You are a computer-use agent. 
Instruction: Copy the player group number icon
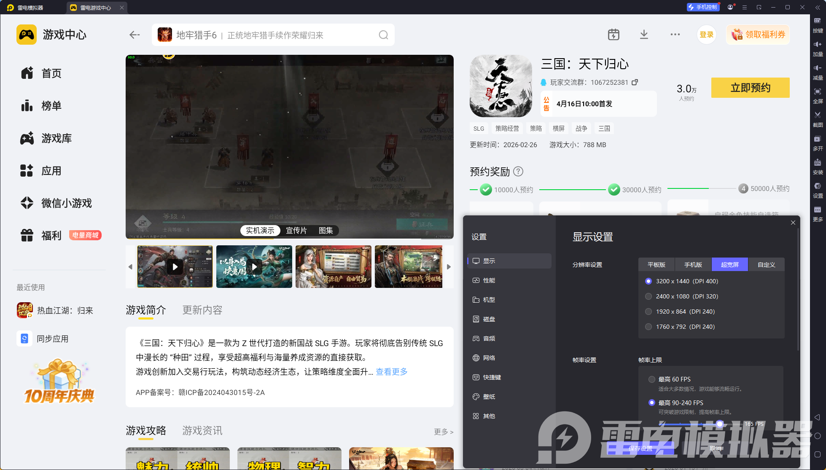[x=635, y=82]
